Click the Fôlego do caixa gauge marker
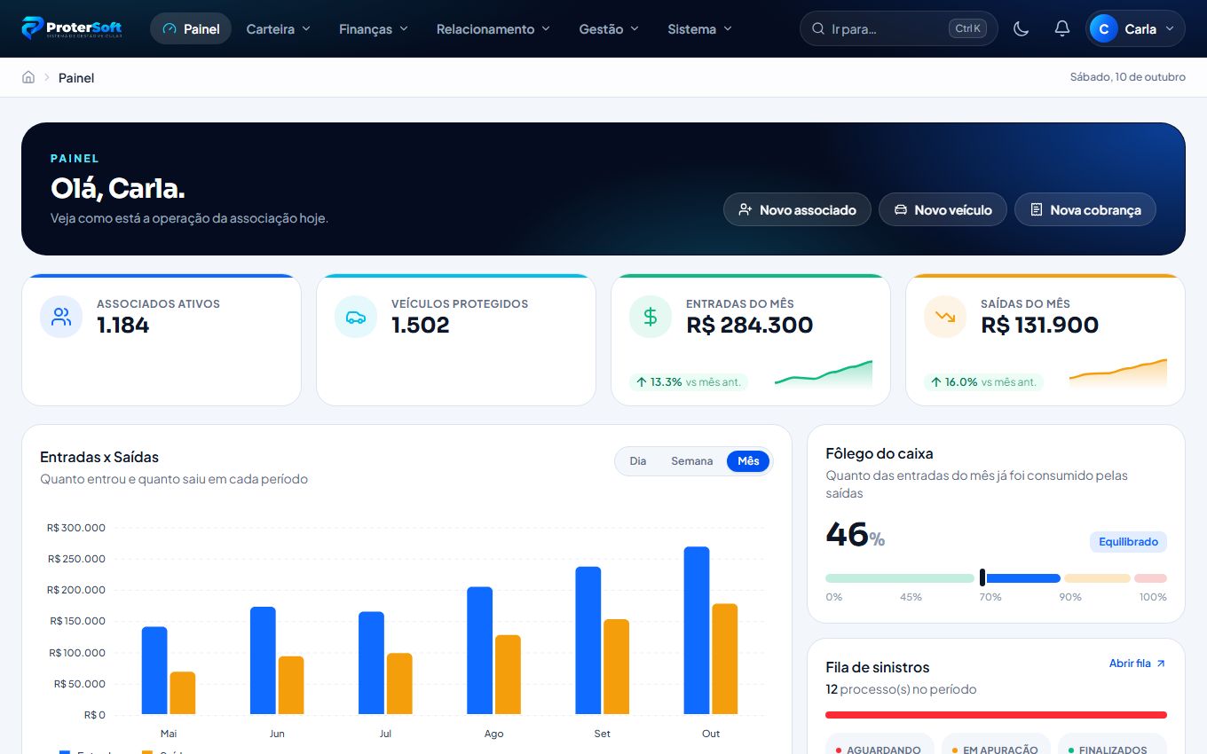Viewport: 1207px width, 754px height. point(982,577)
